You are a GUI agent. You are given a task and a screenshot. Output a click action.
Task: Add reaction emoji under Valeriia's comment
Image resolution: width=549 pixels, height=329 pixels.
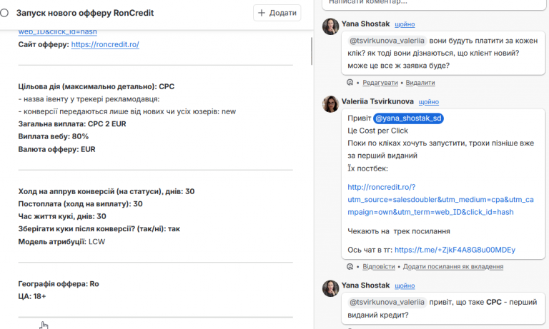click(x=350, y=266)
